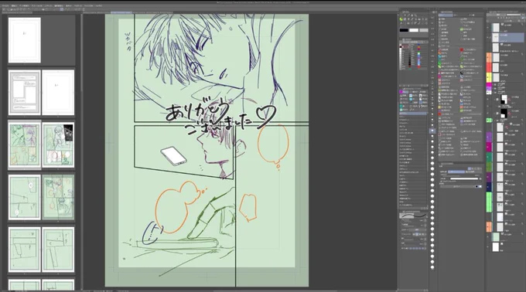
Task: Select the blue-highlighted active layer in Layer panel
Action: point(508,38)
